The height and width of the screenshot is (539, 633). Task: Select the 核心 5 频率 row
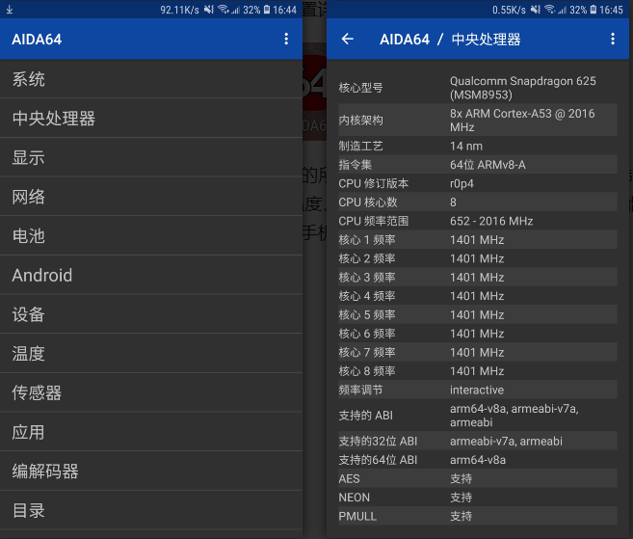478,314
